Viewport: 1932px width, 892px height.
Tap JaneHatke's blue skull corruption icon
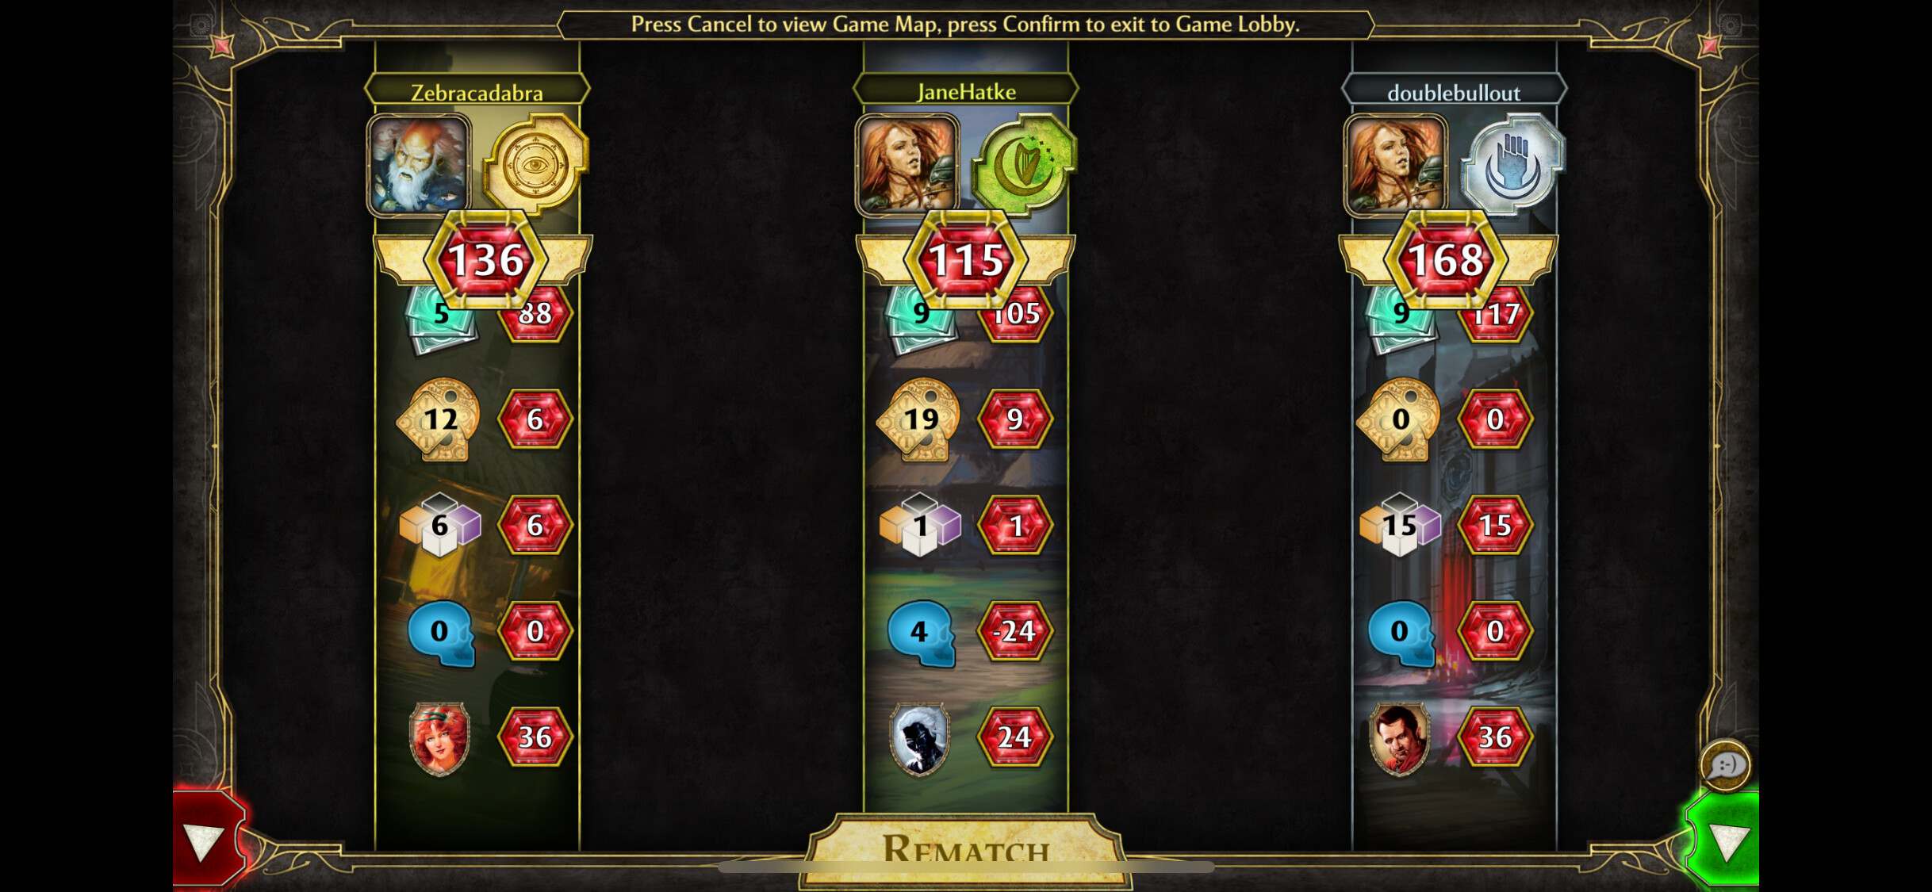tap(921, 633)
